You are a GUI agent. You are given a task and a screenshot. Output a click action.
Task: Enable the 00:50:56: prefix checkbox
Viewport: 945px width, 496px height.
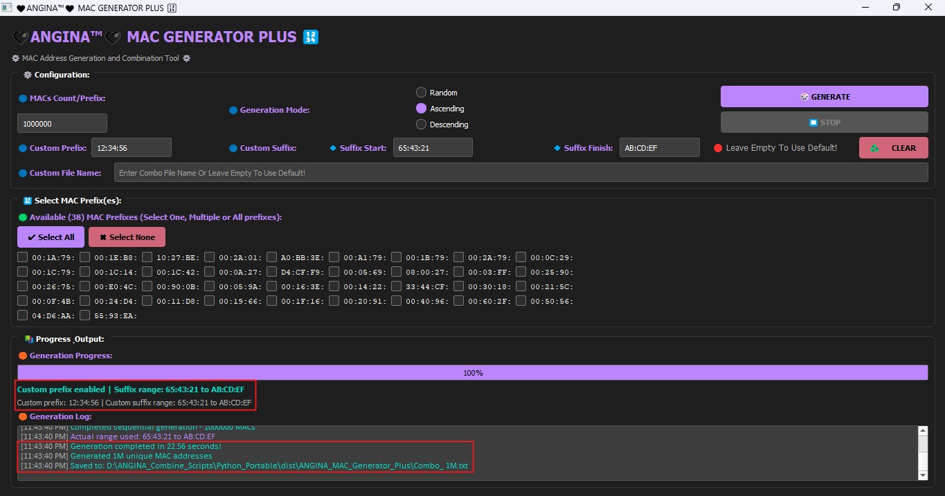click(x=521, y=301)
